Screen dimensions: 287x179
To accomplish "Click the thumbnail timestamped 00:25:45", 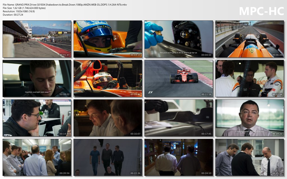I will click(249, 157).
